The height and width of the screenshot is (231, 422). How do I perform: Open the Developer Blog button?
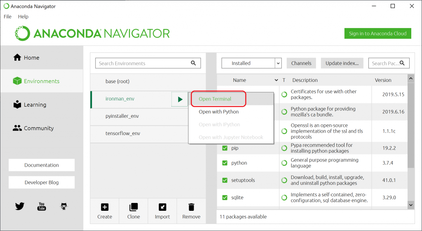(x=42, y=182)
